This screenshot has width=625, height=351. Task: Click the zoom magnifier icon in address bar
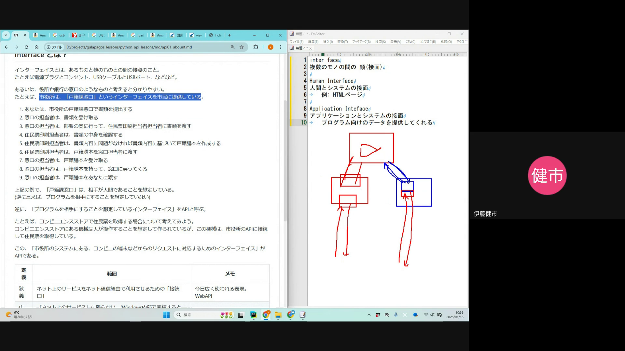click(232, 47)
